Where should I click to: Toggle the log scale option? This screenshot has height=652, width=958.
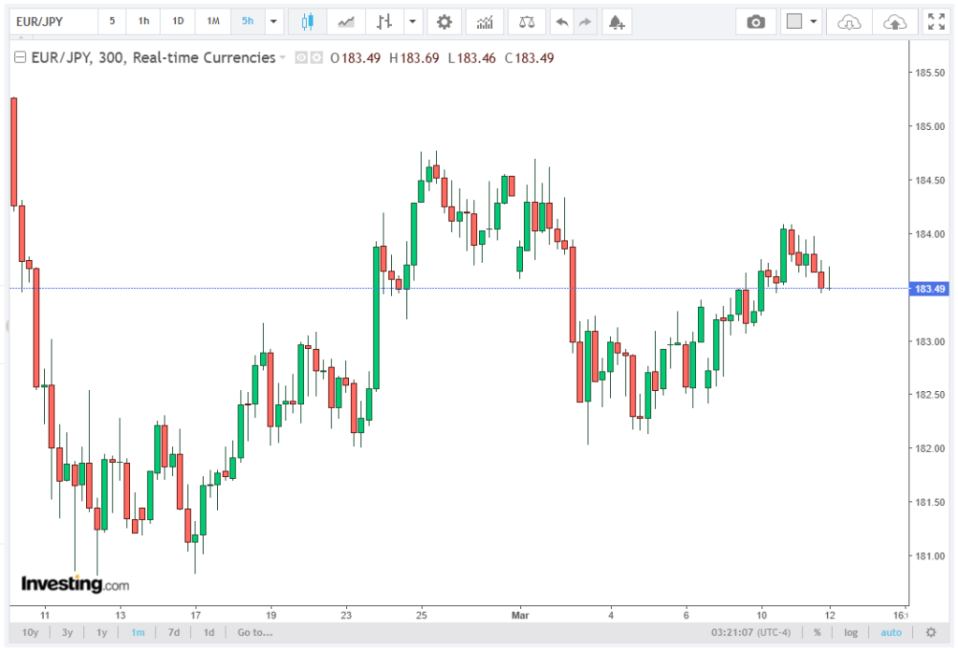pyautogui.click(x=850, y=632)
